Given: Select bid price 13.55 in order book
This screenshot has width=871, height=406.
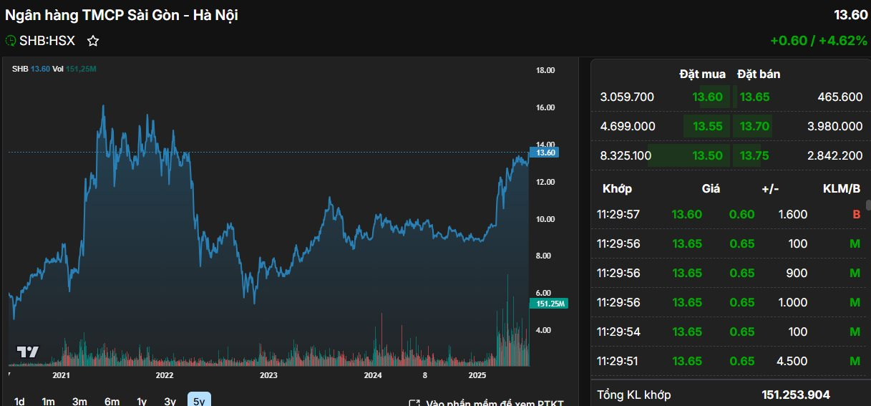Looking at the screenshot, I should pyautogui.click(x=707, y=126).
